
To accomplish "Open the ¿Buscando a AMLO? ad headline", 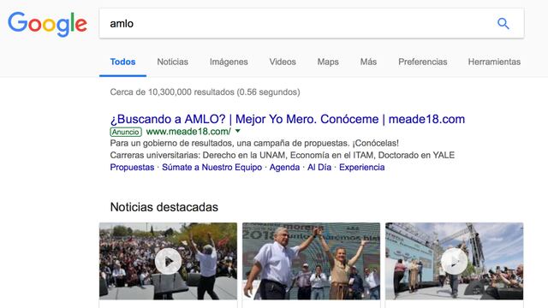I will 288,119.
